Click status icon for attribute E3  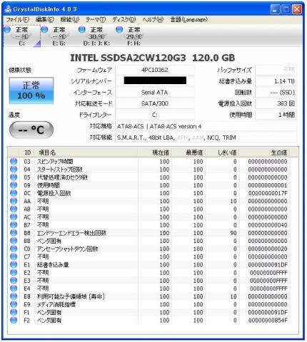[x=14, y=281]
